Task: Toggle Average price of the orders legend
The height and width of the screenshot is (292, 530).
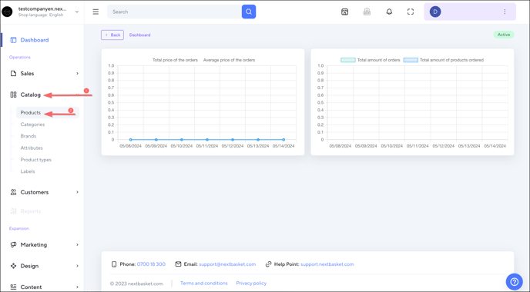Action: [x=229, y=60]
